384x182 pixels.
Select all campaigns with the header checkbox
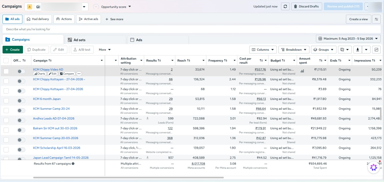(6, 61)
